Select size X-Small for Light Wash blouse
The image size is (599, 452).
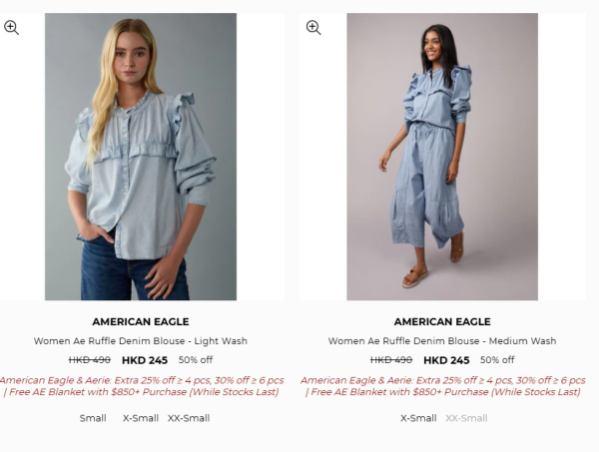(x=141, y=418)
